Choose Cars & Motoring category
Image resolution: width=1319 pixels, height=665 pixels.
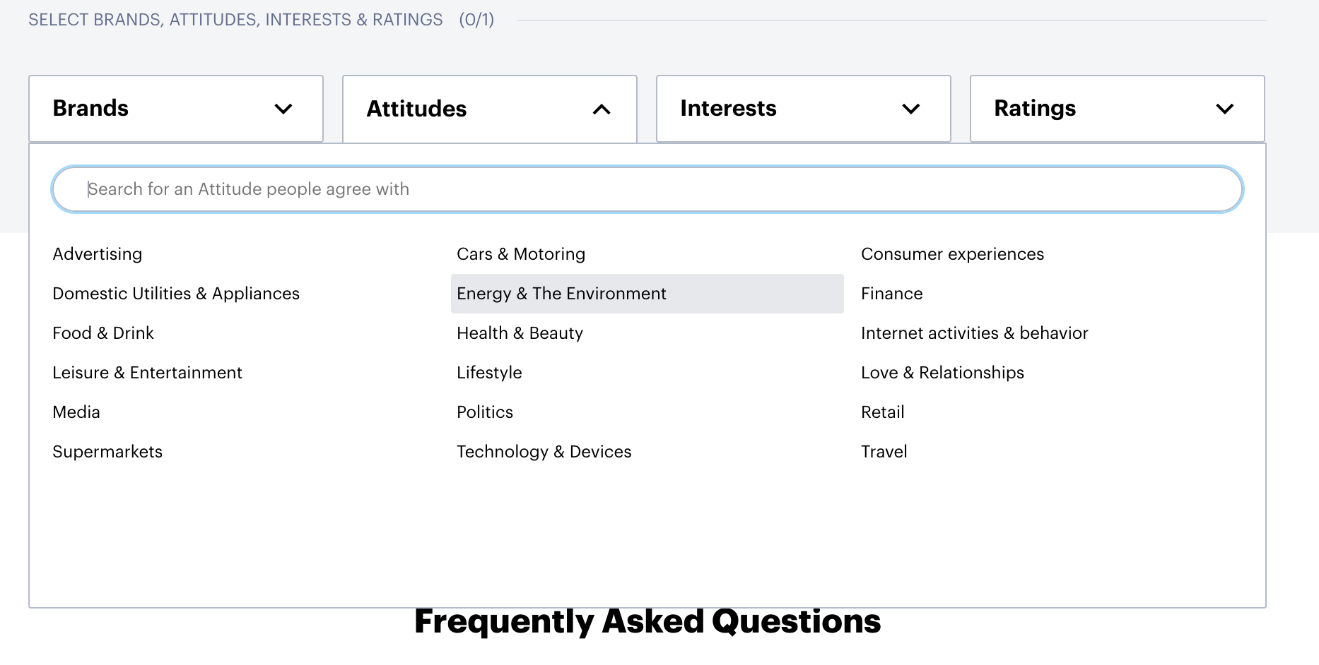[x=521, y=254]
